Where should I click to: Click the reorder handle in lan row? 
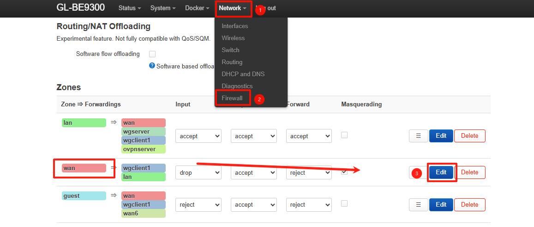click(x=418, y=136)
